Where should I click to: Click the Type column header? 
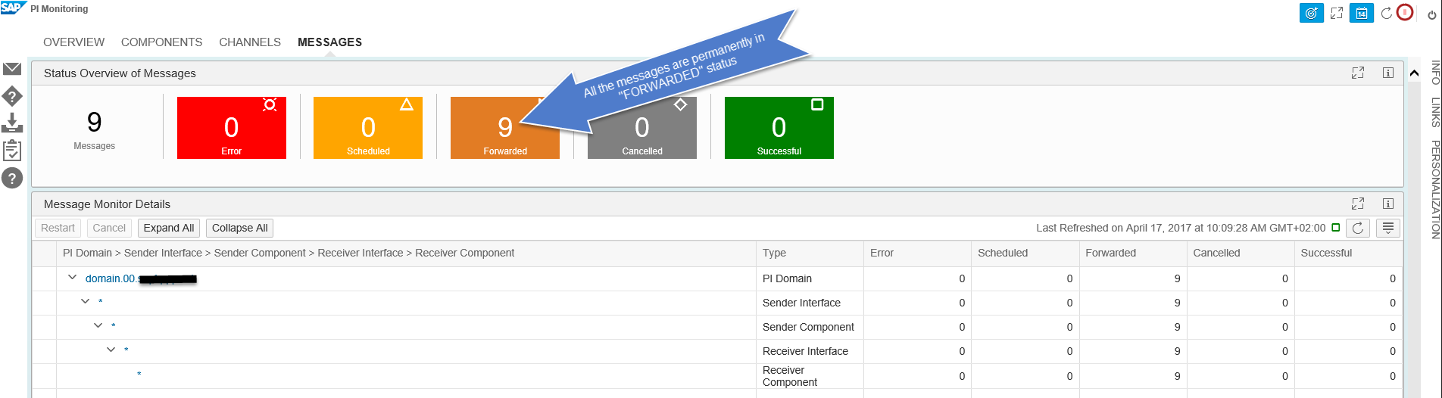810,253
